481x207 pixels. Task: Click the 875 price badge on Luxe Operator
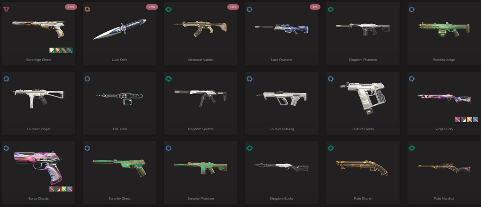315,7
